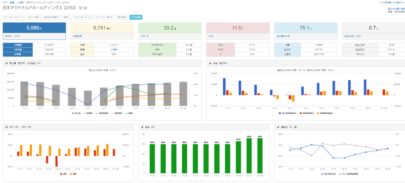
Task: Click chart icon in the profit panel header
Action: coord(210,63)
